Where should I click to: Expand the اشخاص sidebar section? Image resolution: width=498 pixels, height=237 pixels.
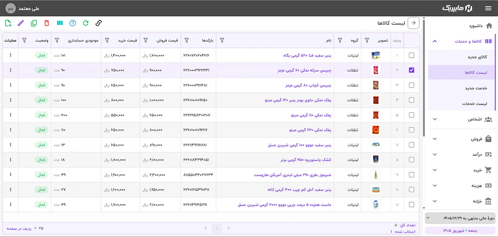(x=435, y=119)
